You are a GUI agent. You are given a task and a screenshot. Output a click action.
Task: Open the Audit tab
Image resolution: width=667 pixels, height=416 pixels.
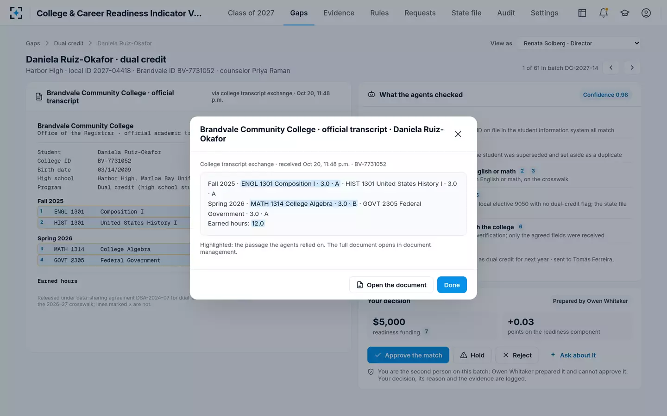[506, 13]
